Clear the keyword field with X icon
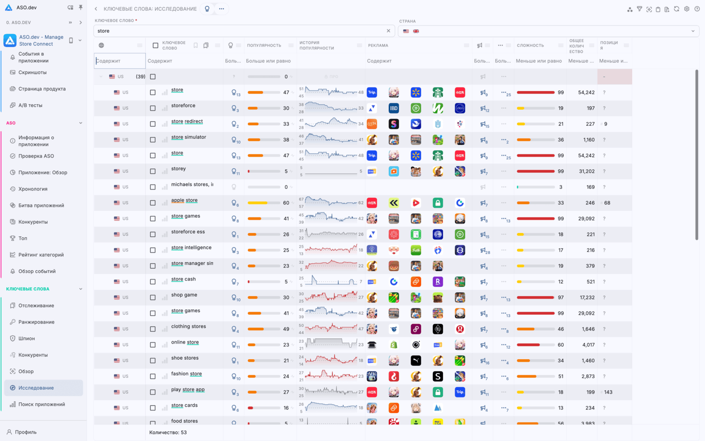Viewport: 705px width, 441px height. (388, 31)
